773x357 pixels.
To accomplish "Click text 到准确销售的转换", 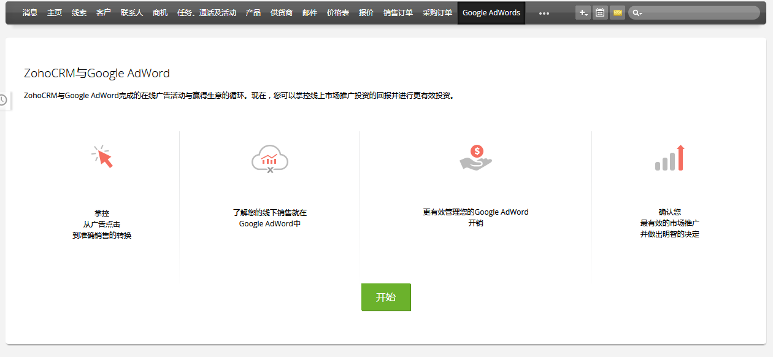I will coord(102,236).
